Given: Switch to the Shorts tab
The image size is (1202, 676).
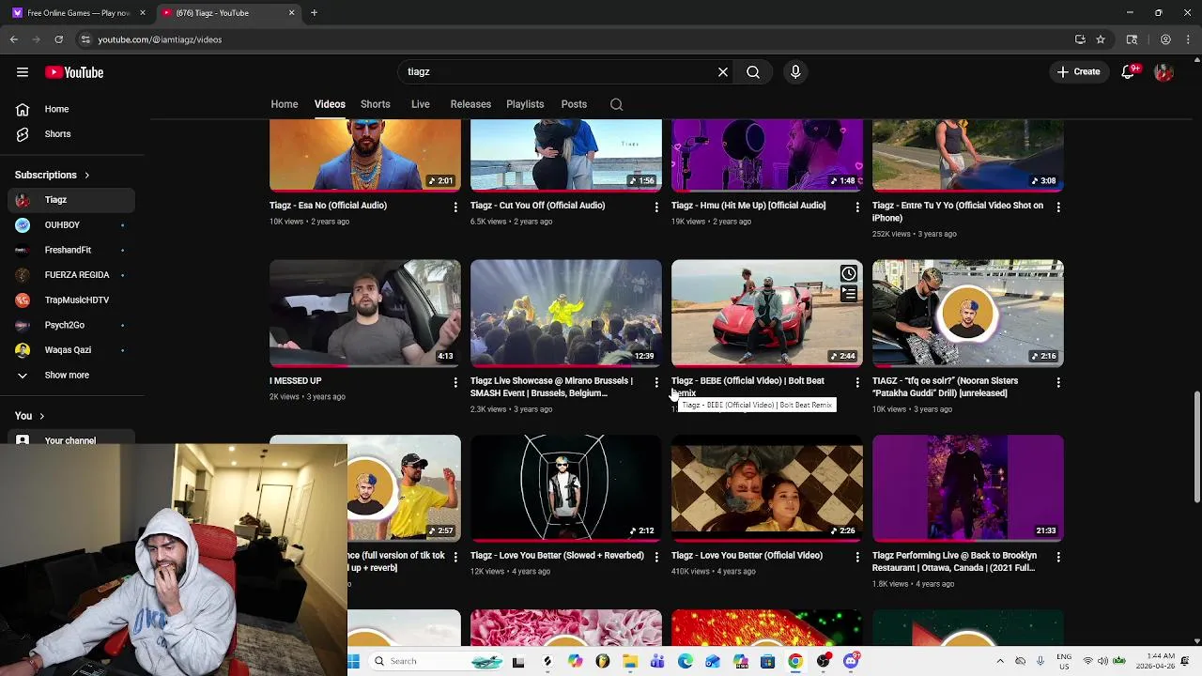Looking at the screenshot, I should point(375,104).
